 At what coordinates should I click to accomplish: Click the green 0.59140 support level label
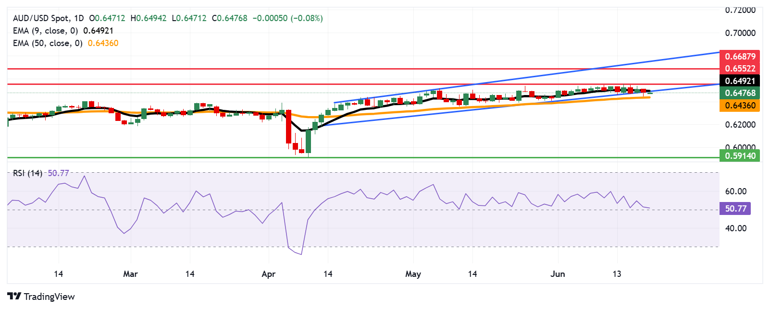(x=740, y=156)
